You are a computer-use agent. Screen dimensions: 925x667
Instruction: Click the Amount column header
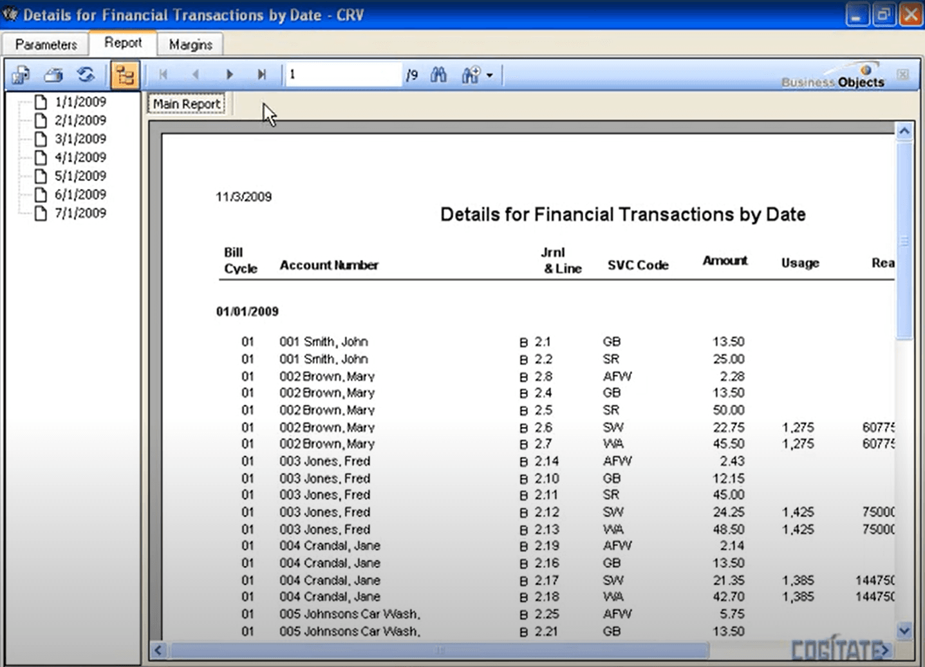(x=725, y=261)
